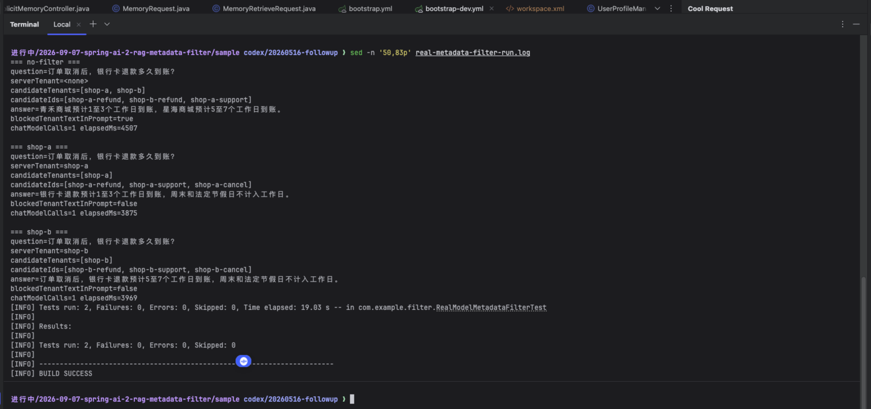Click the blue floating assistant button
The height and width of the screenshot is (409, 871).
(244, 361)
